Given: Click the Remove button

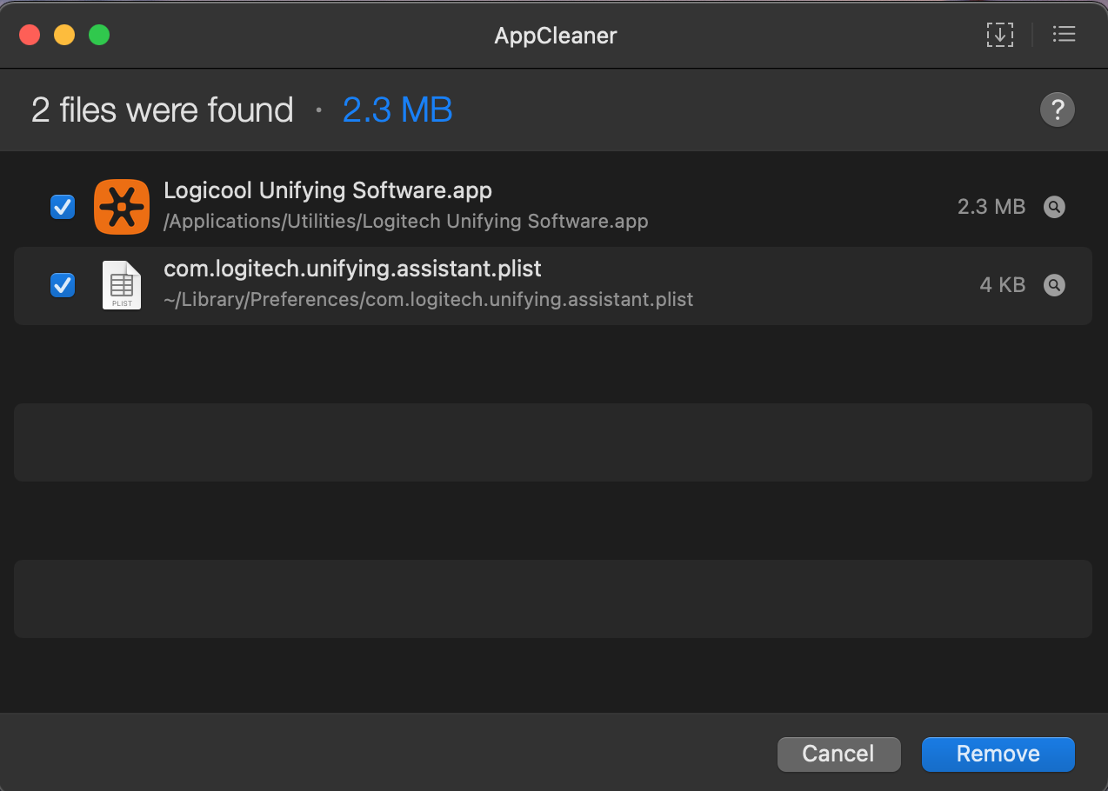Looking at the screenshot, I should (x=998, y=754).
